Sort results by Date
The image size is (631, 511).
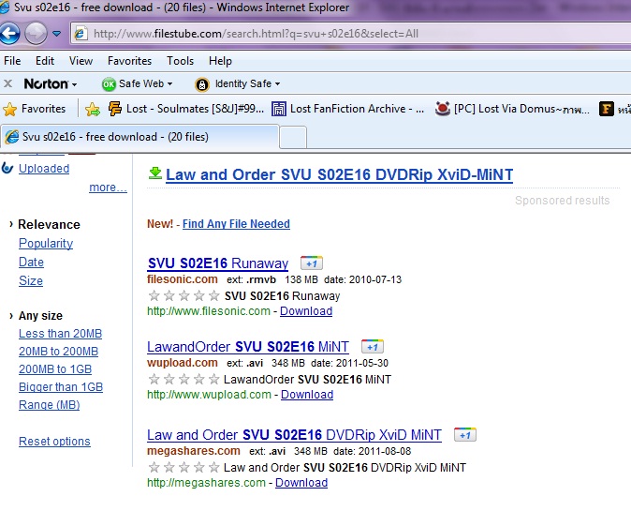(x=31, y=263)
